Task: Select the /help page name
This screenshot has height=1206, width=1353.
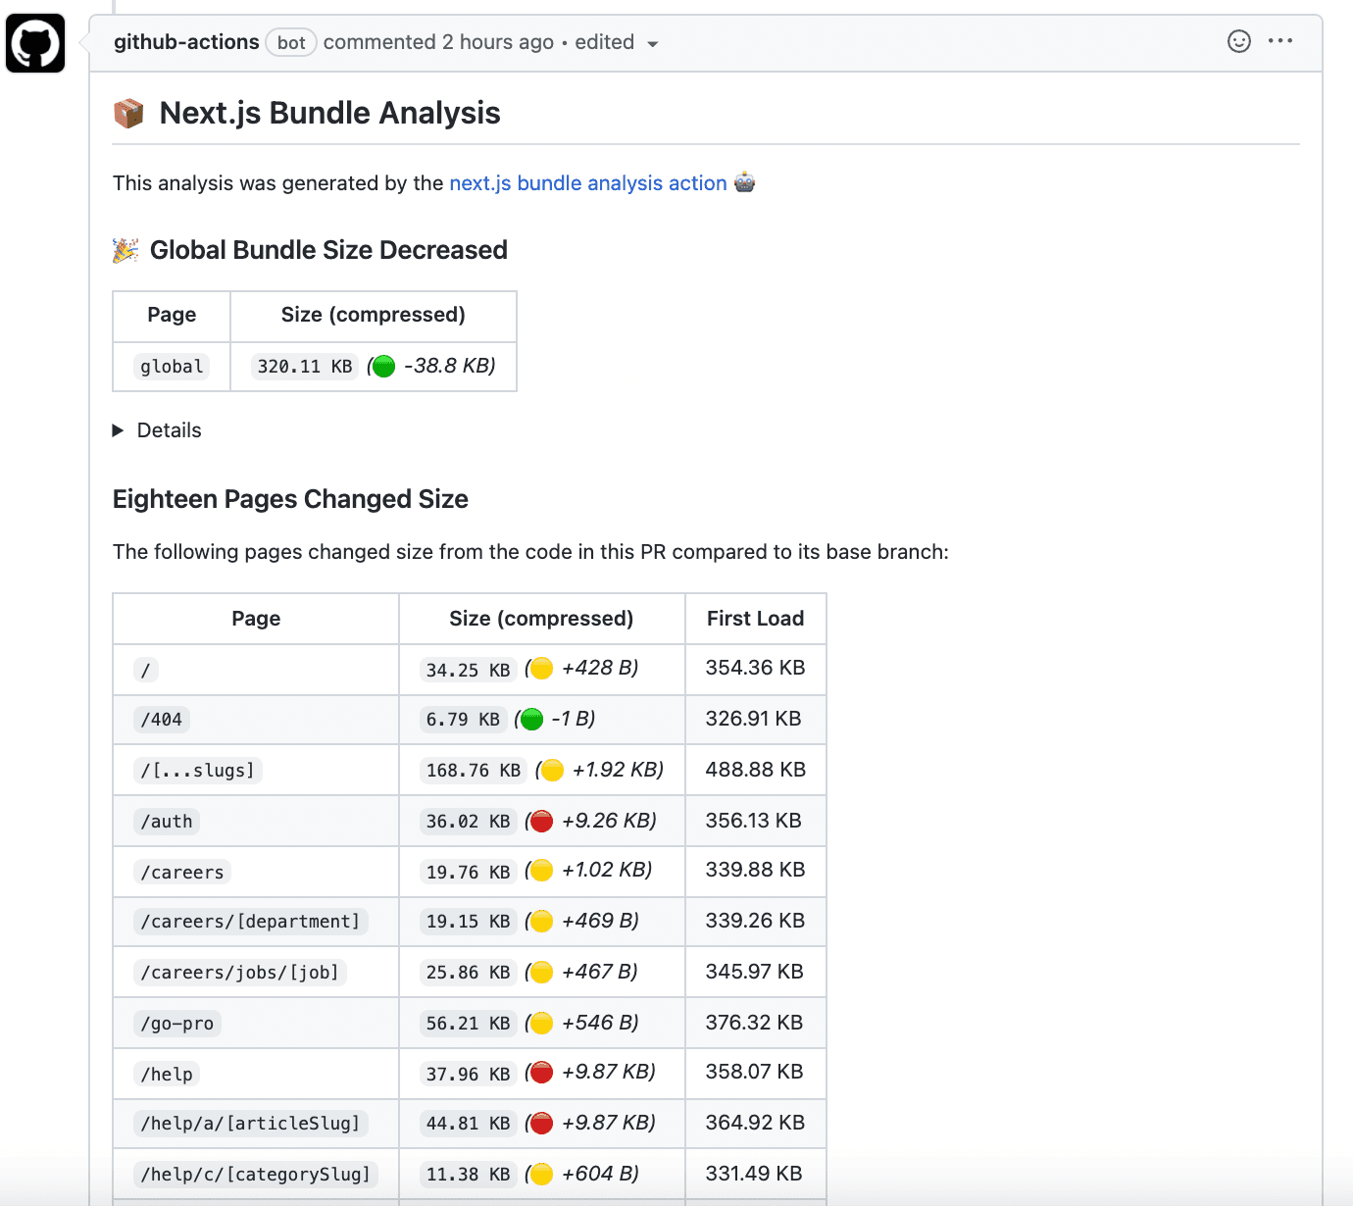Action: point(167,1074)
